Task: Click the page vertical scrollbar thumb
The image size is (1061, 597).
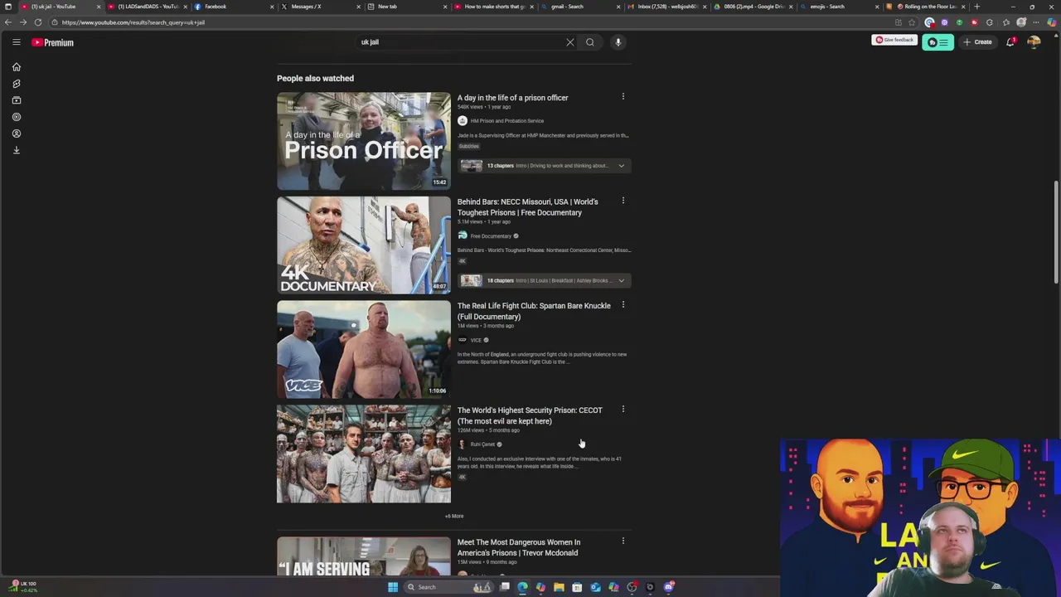Action: (x=1056, y=232)
